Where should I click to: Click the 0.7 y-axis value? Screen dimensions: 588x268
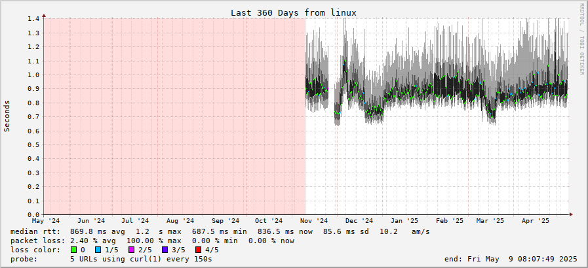[x=33, y=116]
